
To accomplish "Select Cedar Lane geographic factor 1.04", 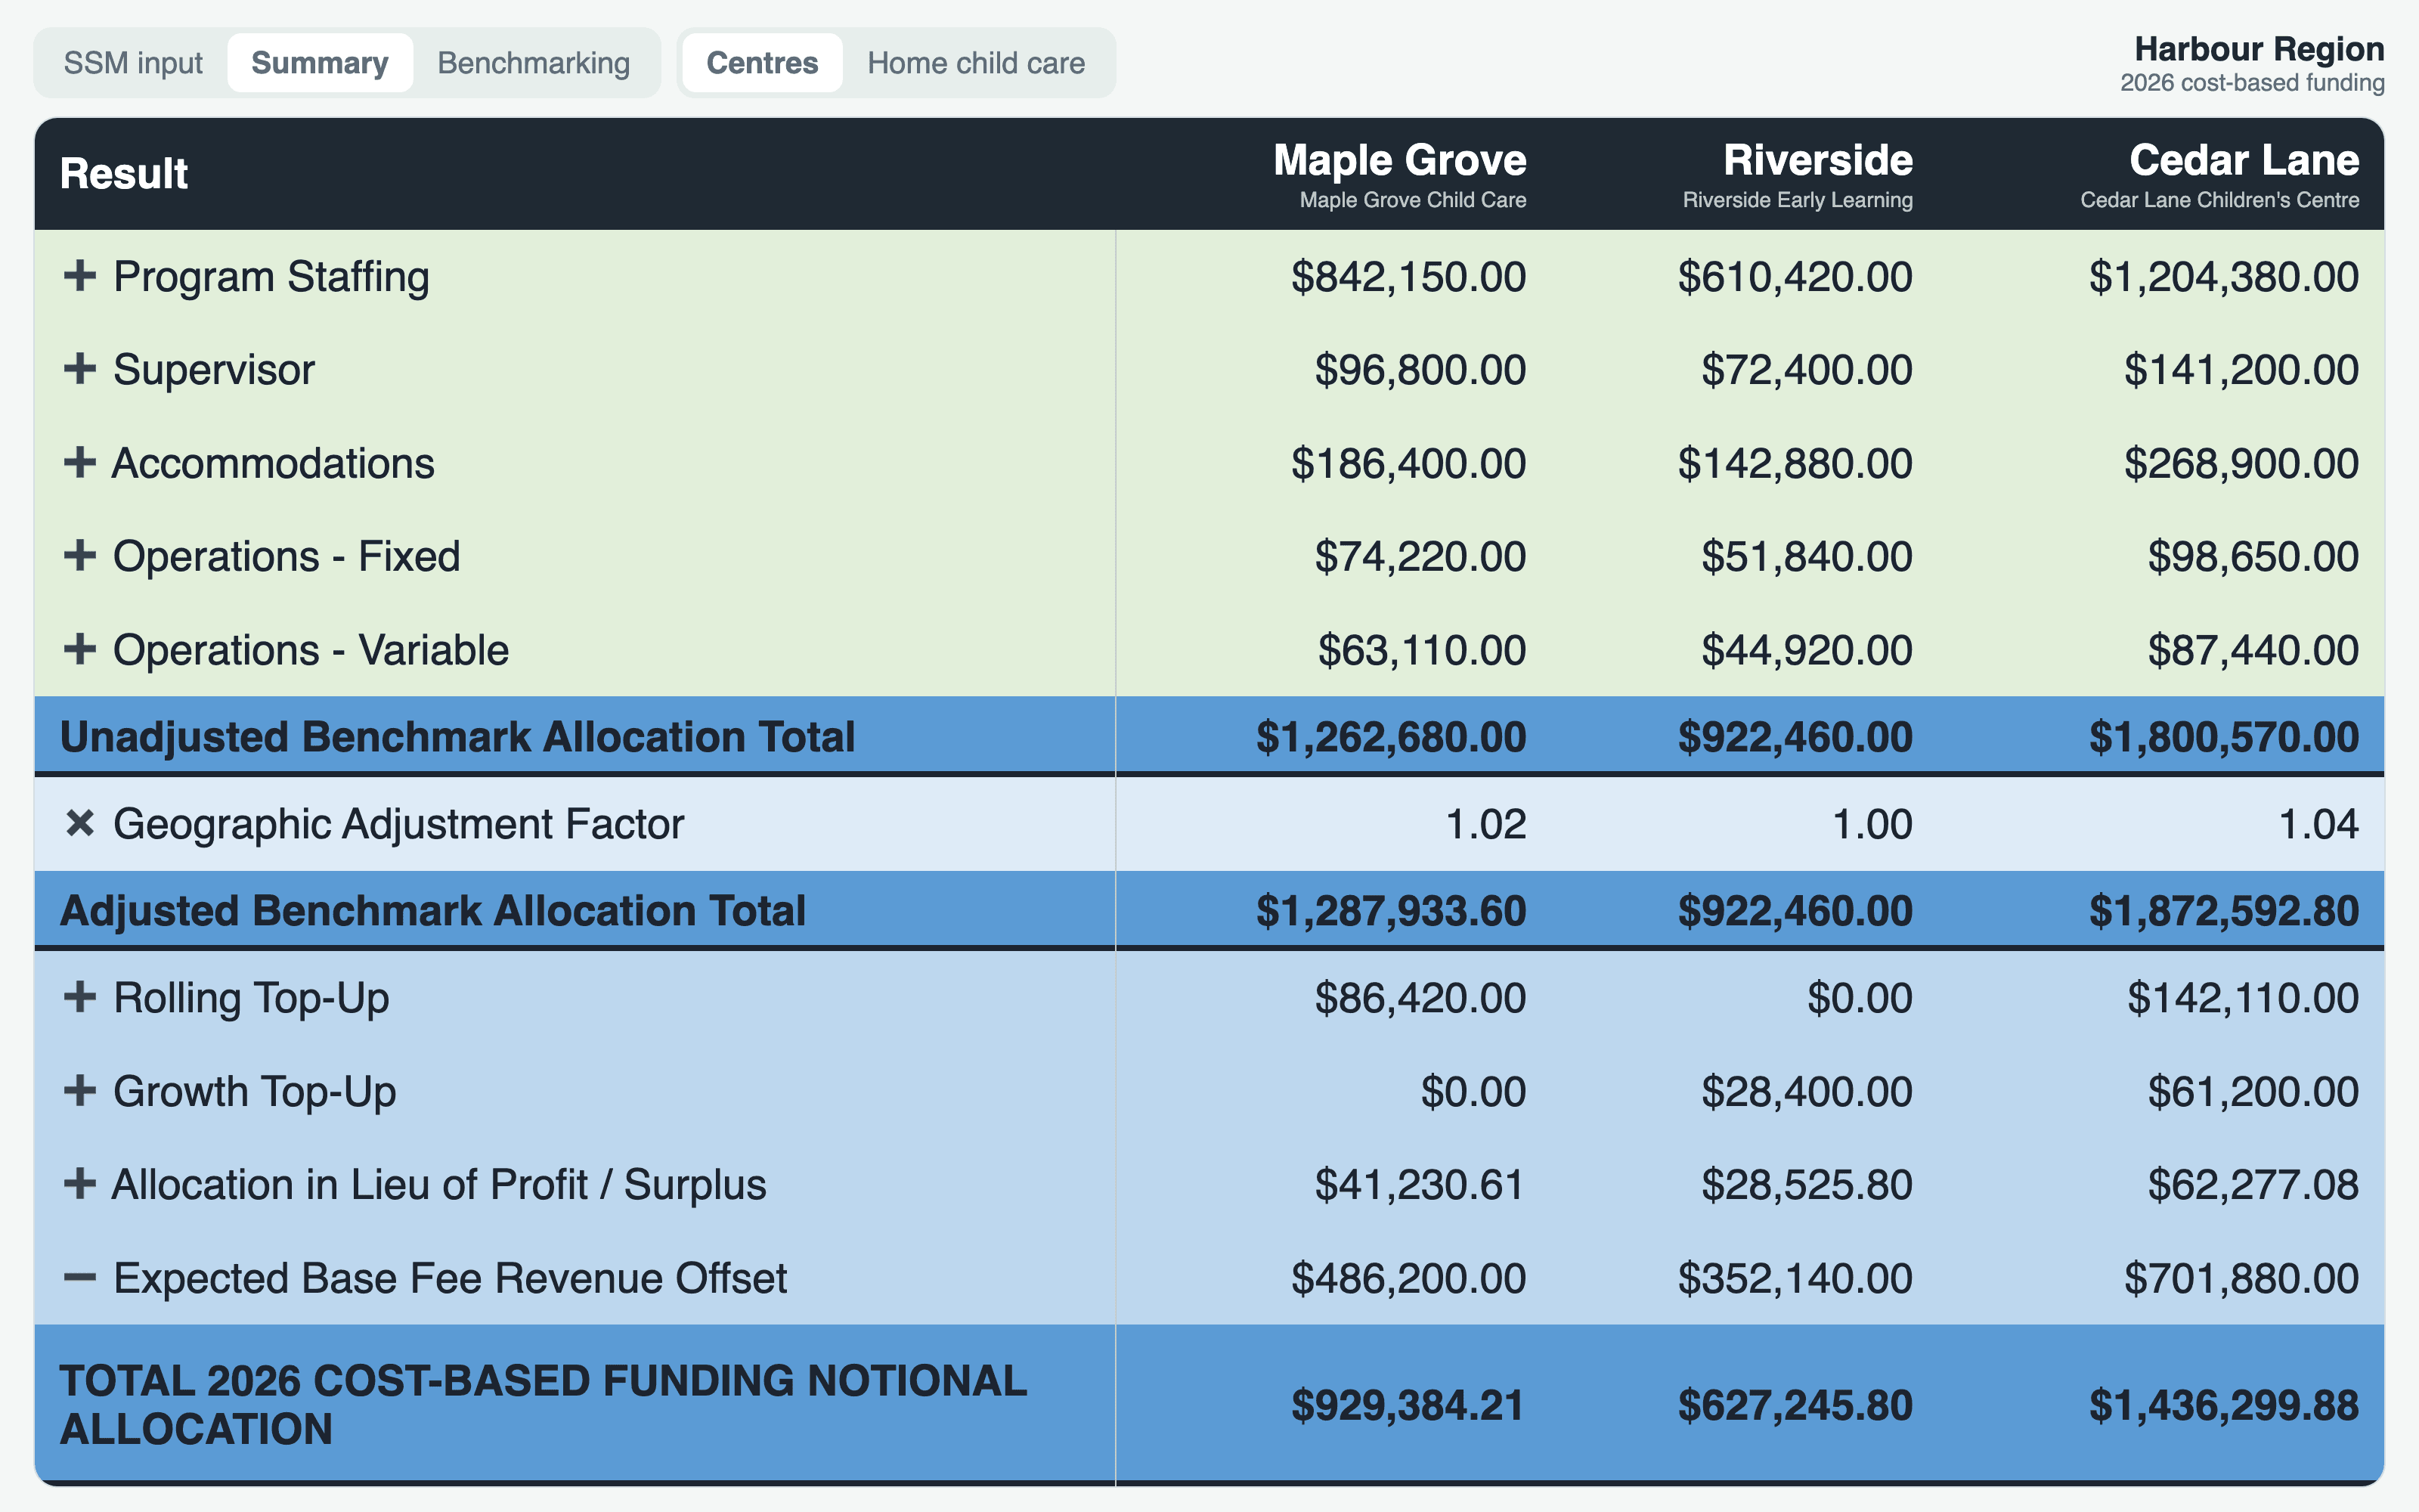I will point(2319,825).
